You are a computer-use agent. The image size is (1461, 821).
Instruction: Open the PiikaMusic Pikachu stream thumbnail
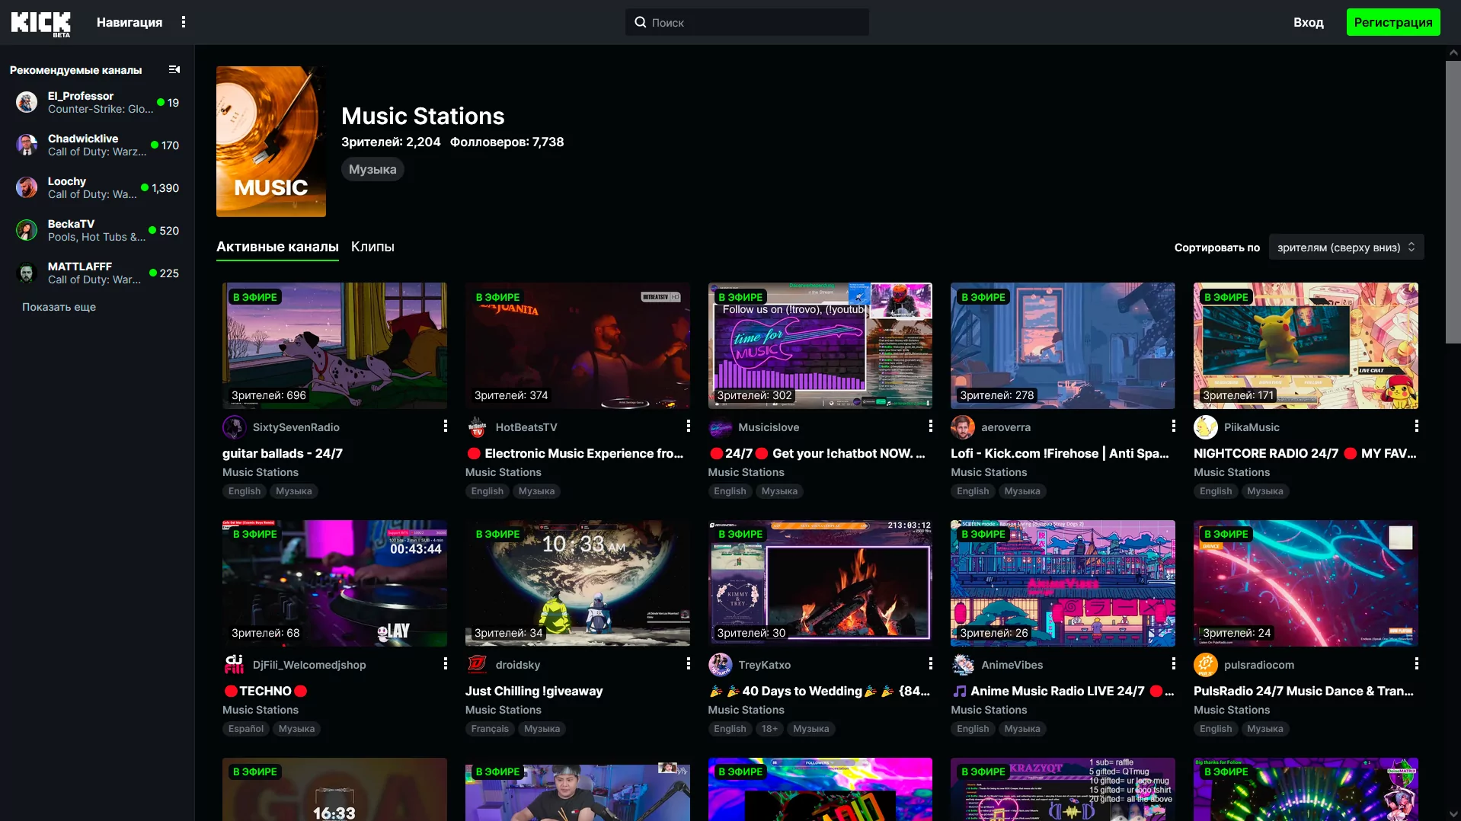click(1306, 346)
